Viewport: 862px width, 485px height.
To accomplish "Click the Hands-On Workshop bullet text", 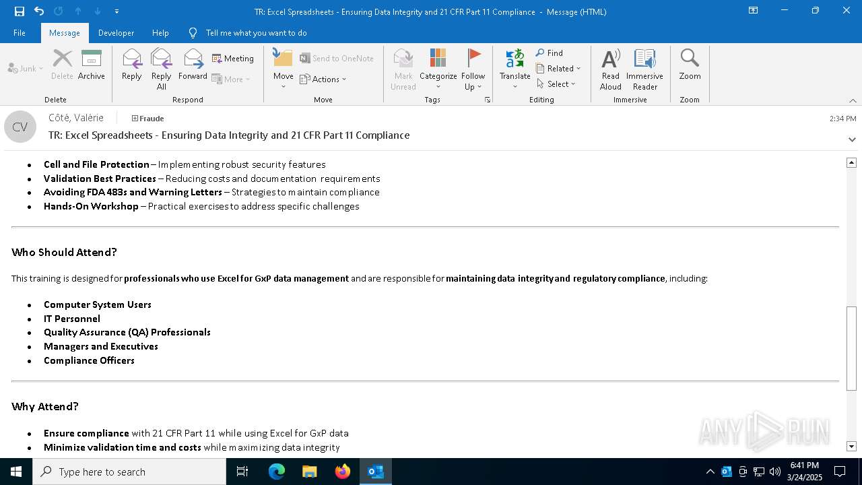I will [x=201, y=206].
